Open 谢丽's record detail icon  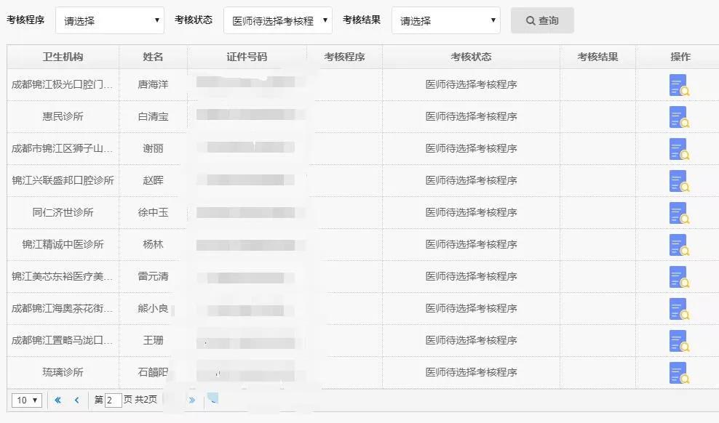point(680,149)
